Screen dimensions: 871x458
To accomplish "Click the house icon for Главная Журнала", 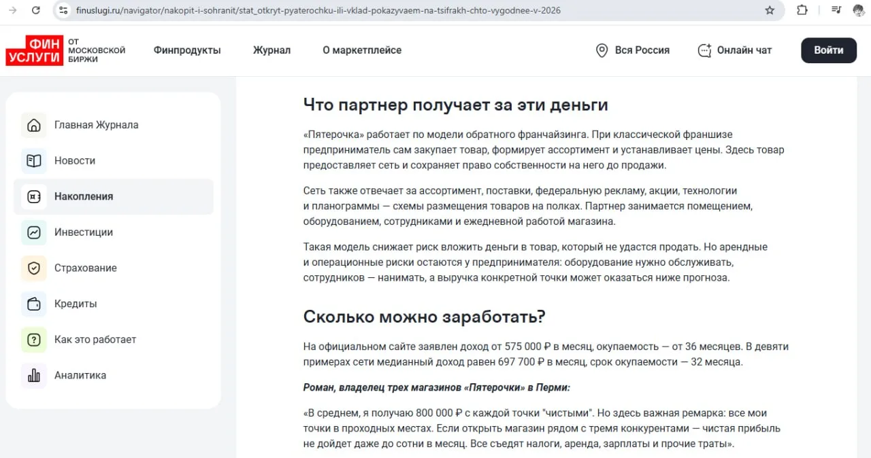I will 34,125.
